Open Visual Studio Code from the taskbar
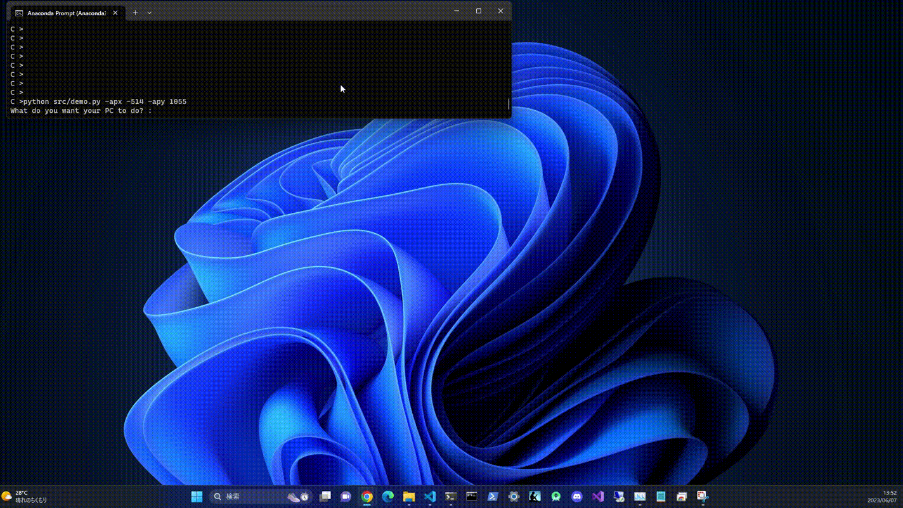The height and width of the screenshot is (508, 903). coord(430,497)
